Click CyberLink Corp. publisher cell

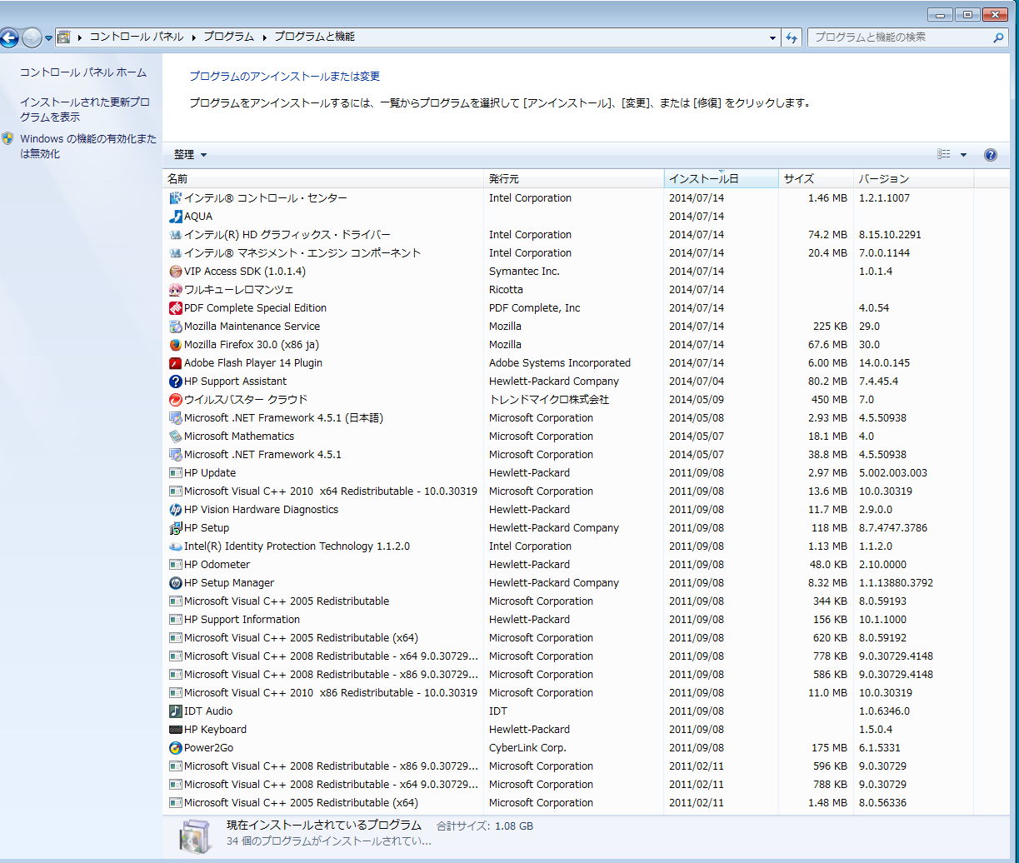click(x=527, y=748)
